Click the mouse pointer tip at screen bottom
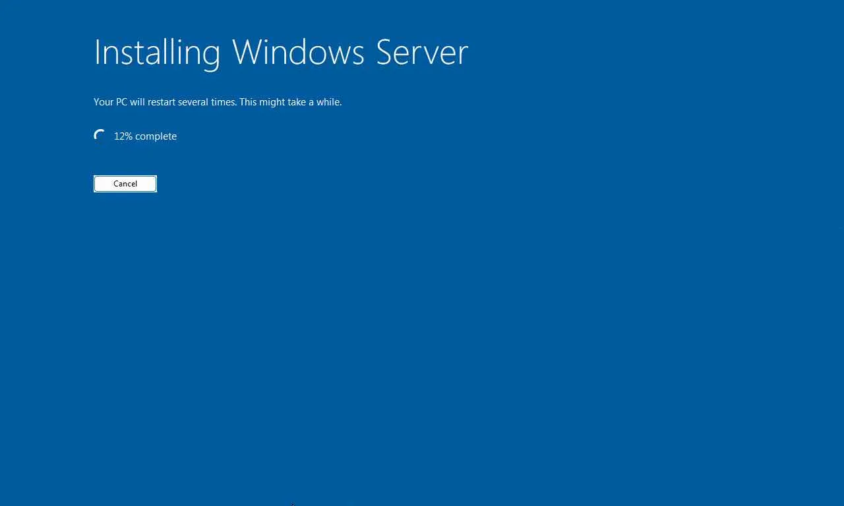This screenshot has width=844, height=506. [x=292, y=504]
